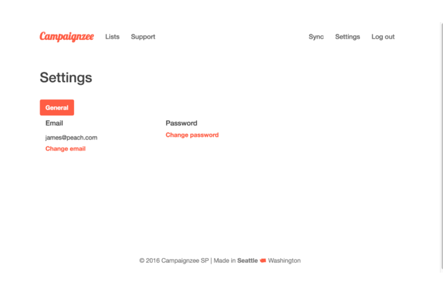Switch to the General tab

coord(57,108)
